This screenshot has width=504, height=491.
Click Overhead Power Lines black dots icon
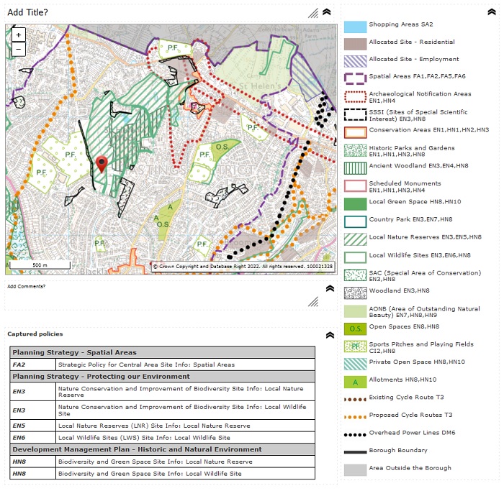tap(355, 435)
